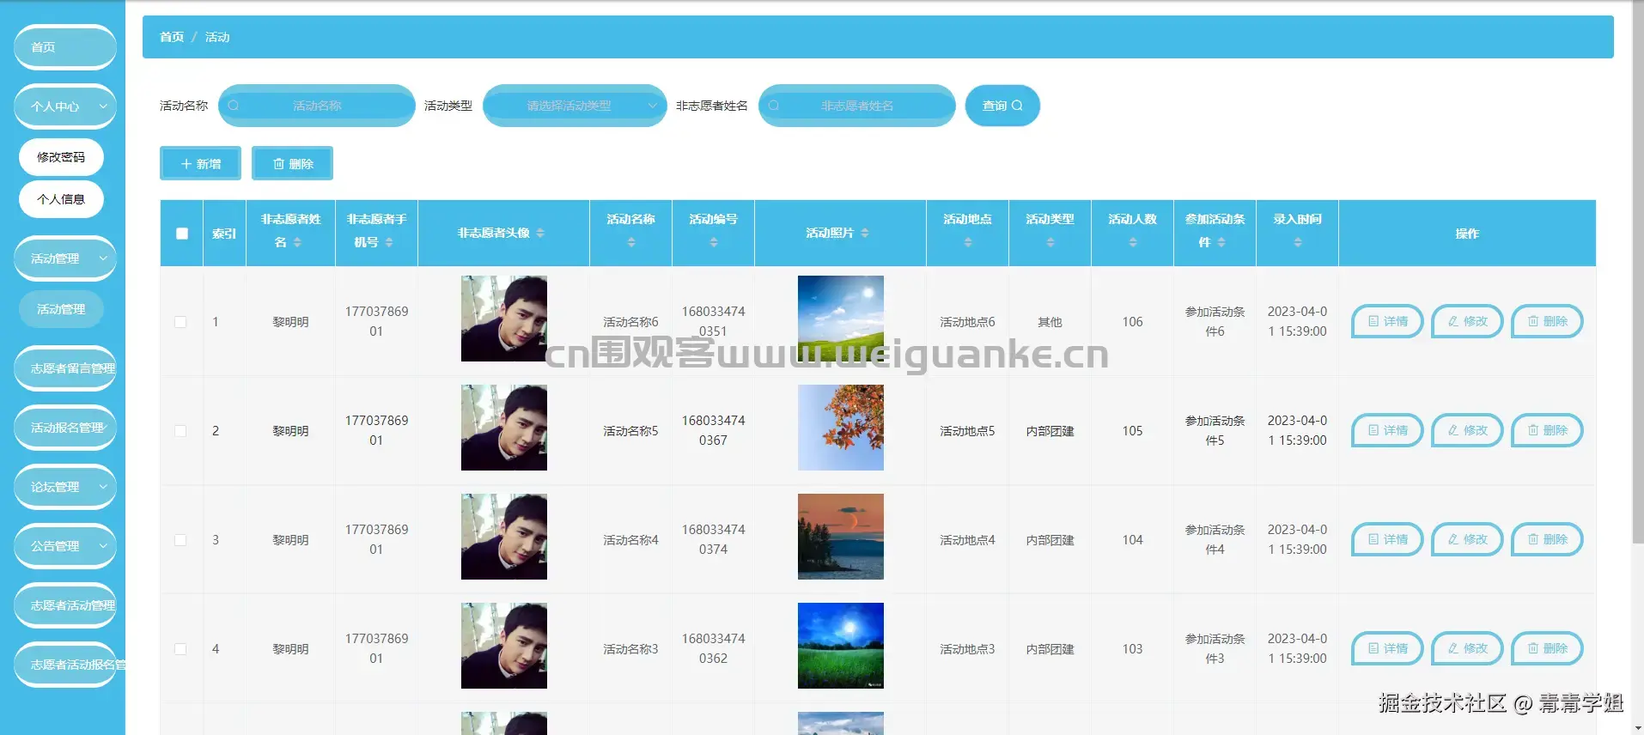Collapse the 活动管理 parent sidebar menu
The image size is (1644, 735).
click(65, 258)
